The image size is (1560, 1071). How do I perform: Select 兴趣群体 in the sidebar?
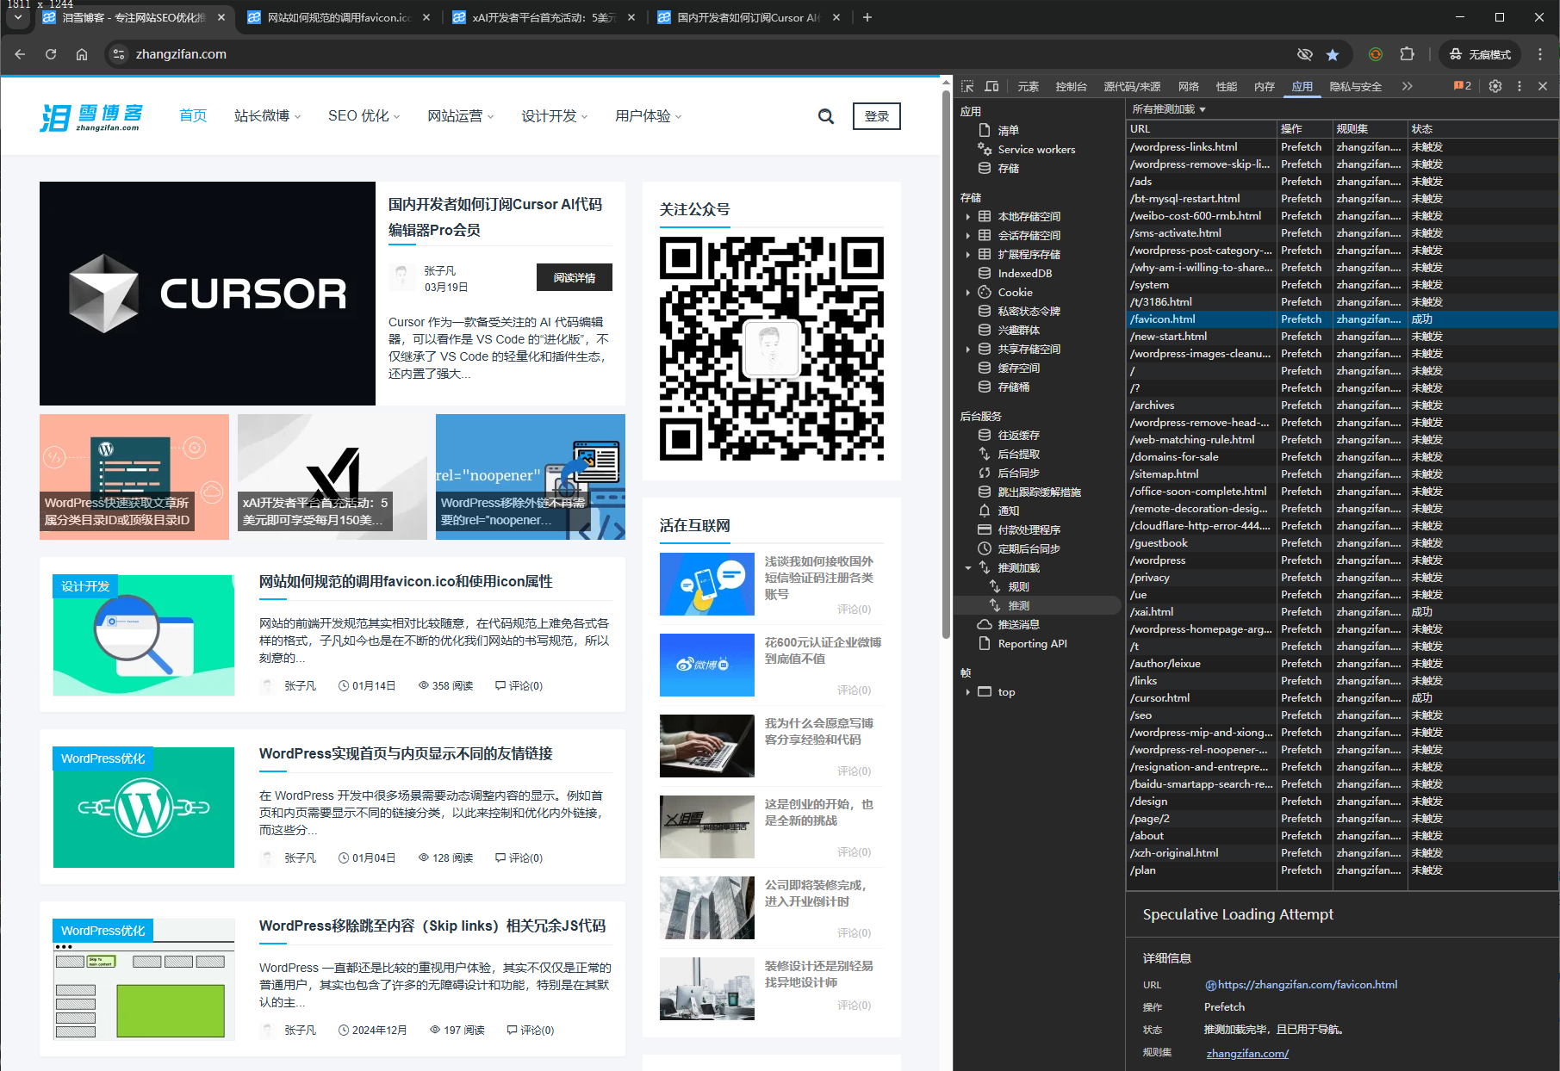pyautogui.click(x=1018, y=330)
